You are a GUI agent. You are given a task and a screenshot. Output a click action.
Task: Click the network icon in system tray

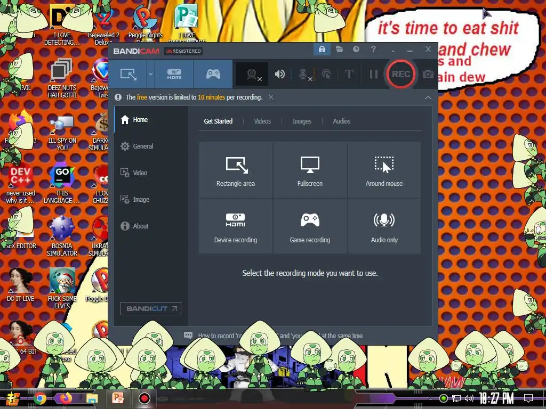456,398
